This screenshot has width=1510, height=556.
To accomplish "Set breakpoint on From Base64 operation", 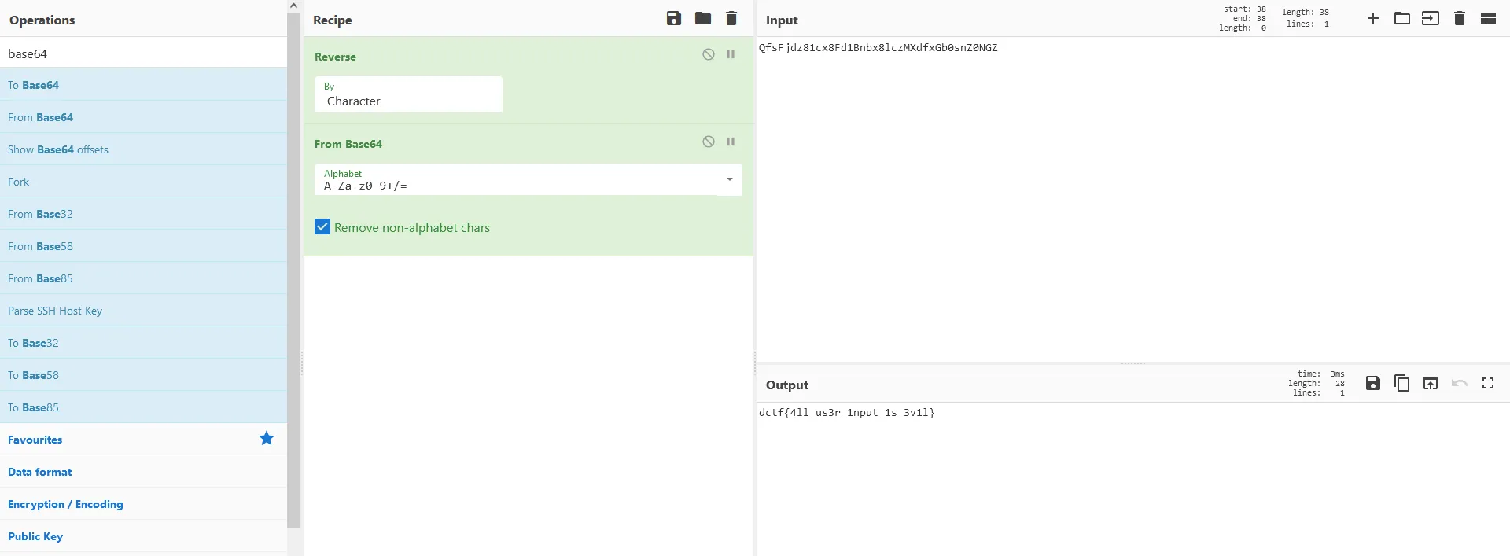I will 731,142.
